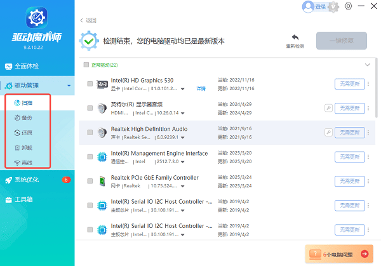Click the driver list vertical scrollbar

tap(377, 88)
